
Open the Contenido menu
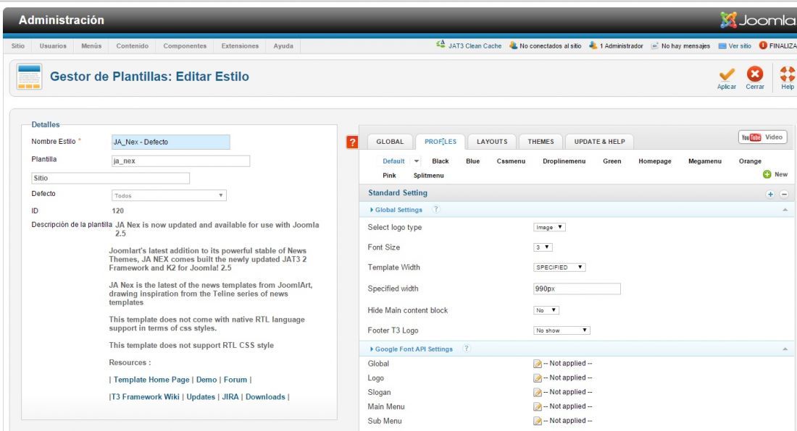[x=132, y=46]
